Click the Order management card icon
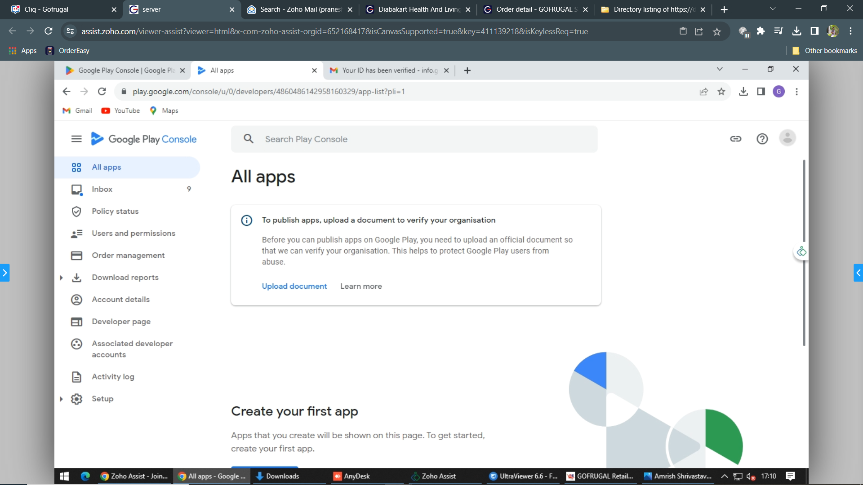Image resolution: width=863 pixels, height=485 pixels. pos(76,256)
